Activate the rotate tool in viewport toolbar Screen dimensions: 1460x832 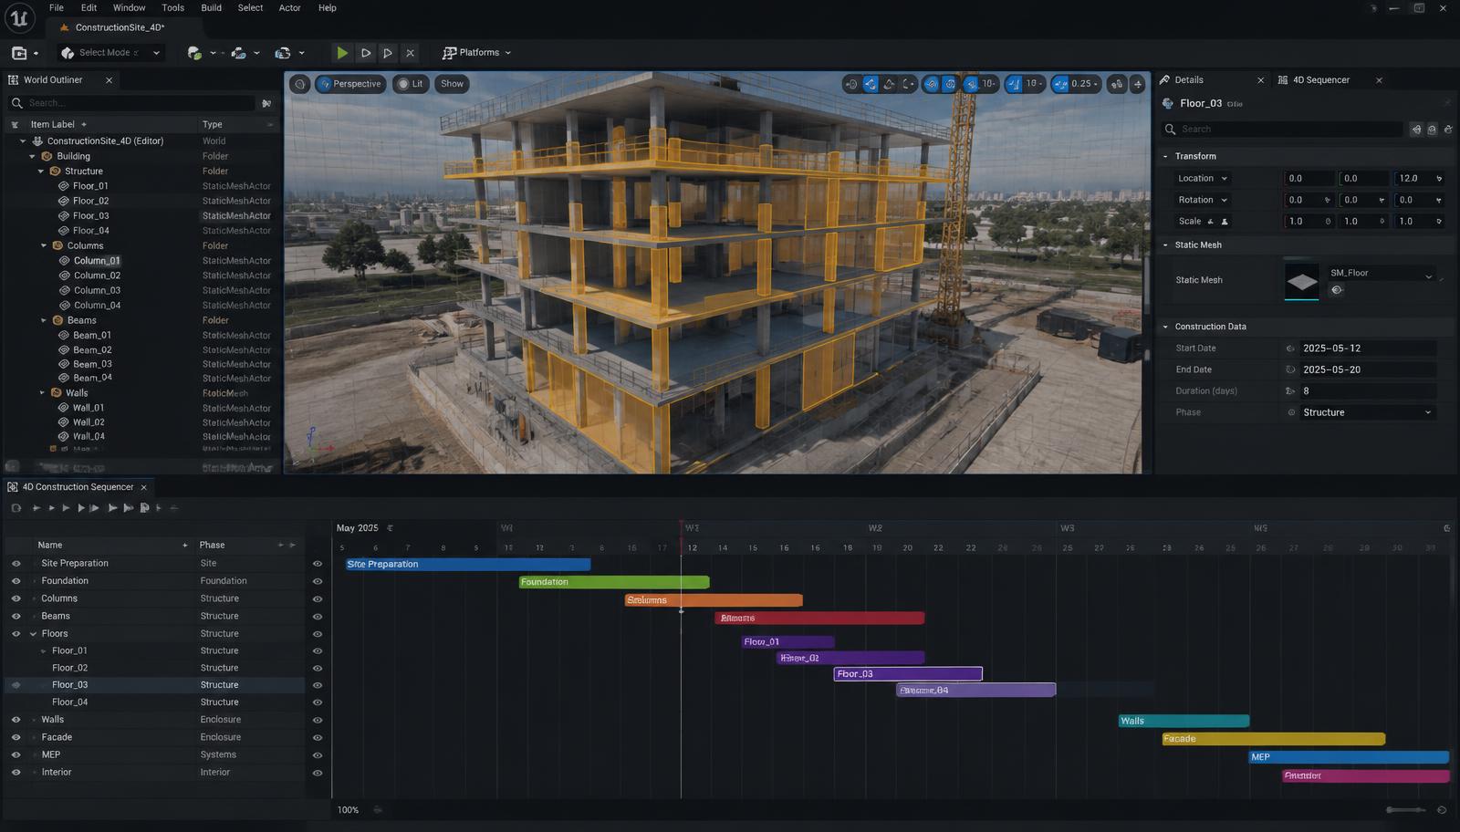889,84
